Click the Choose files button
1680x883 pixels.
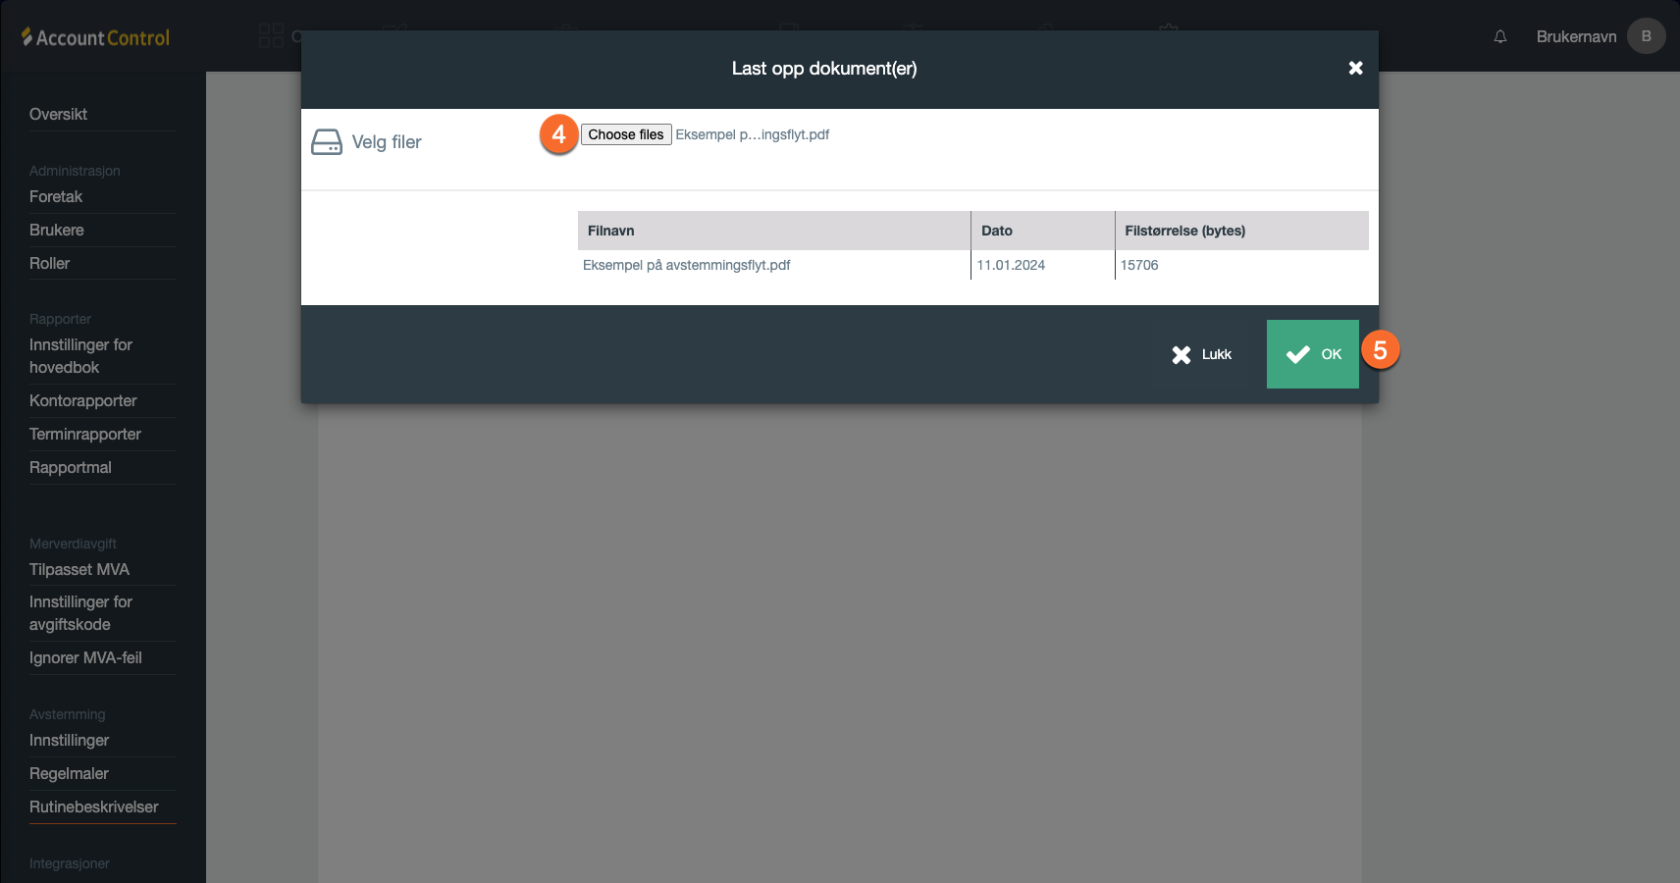626,134
